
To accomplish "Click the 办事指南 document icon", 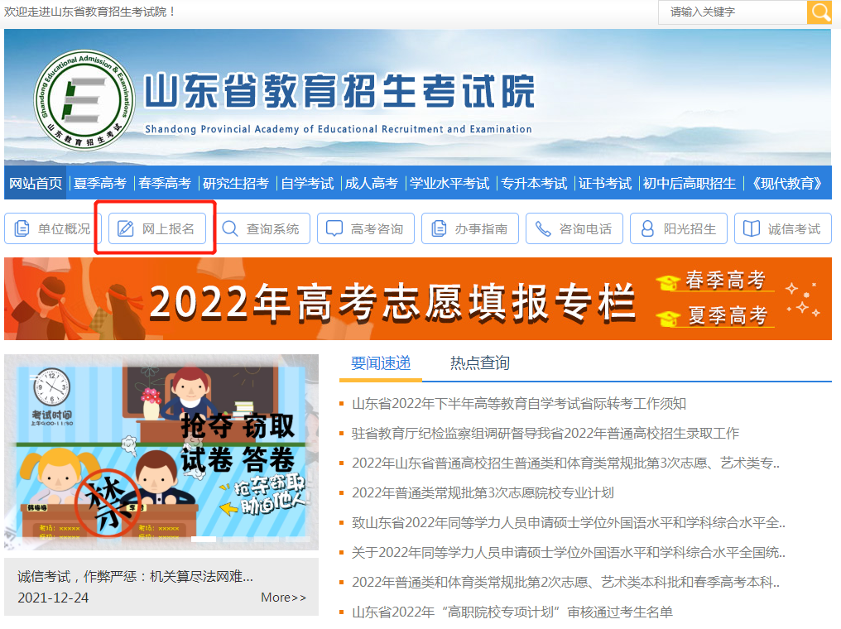I will (x=437, y=228).
